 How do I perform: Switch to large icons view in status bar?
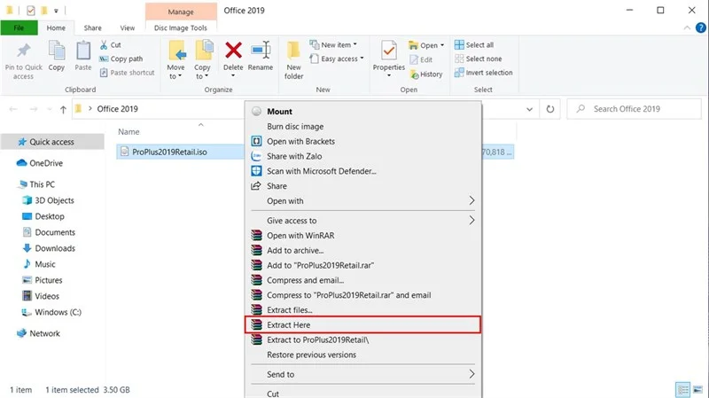tap(698, 389)
